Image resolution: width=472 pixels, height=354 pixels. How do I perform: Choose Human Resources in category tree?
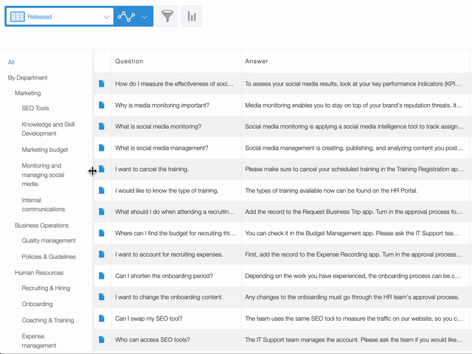pos(39,273)
